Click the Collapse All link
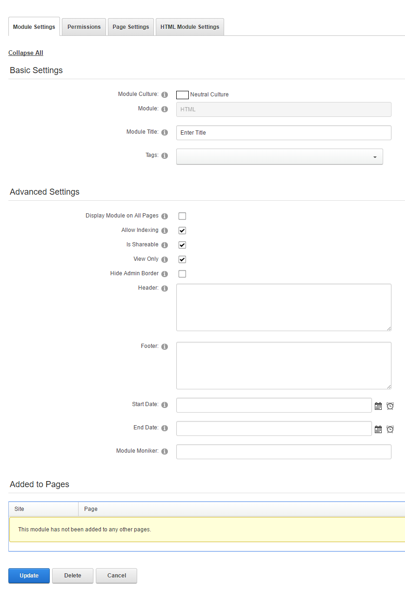This screenshot has width=405, height=591. click(x=26, y=53)
